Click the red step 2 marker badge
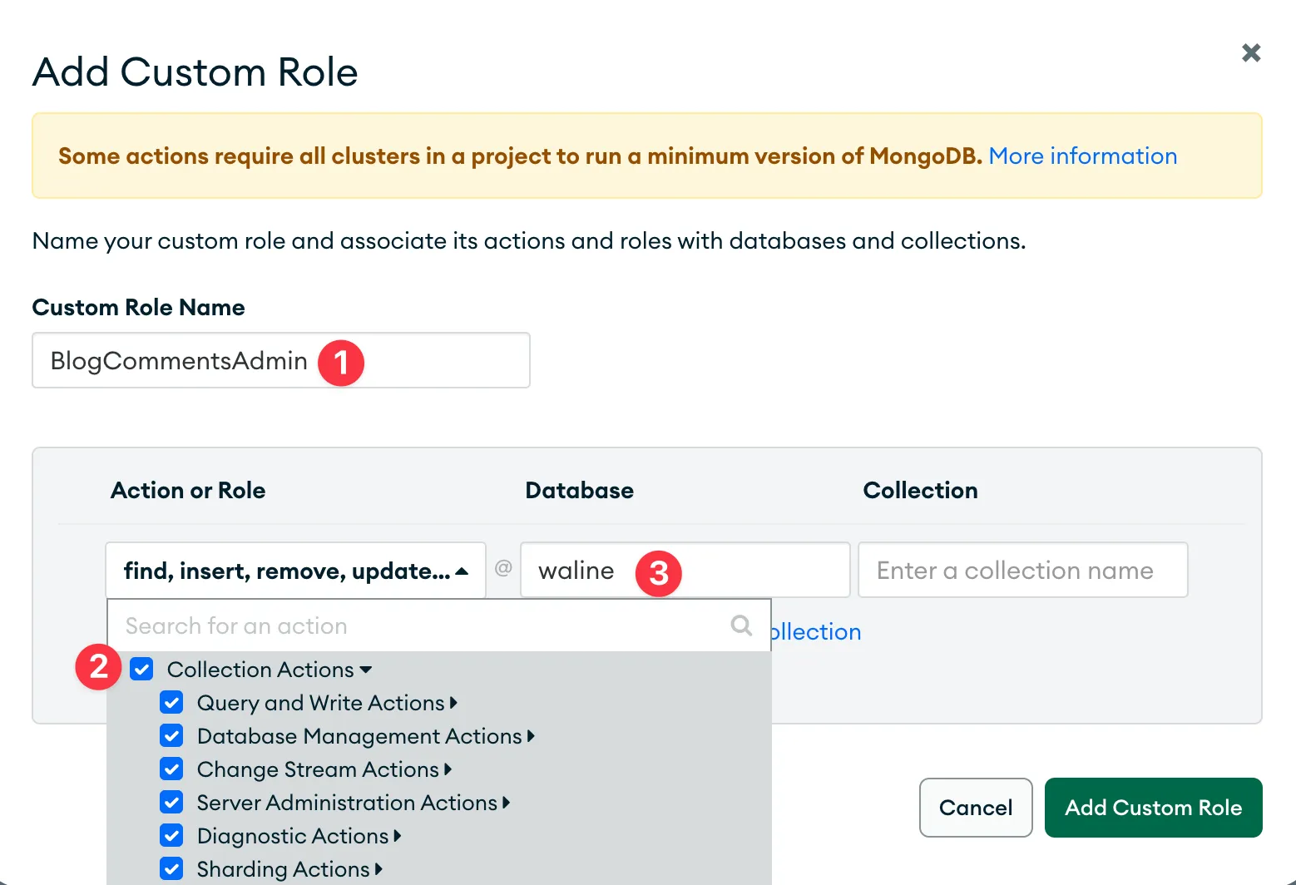Viewport: 1296px width, 885px height. pos(99,667)
